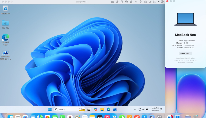The height and width of the screenshot is (118, 206).
Task: Launch Copilot from Windows taskbar
Action: pos(96,109)
